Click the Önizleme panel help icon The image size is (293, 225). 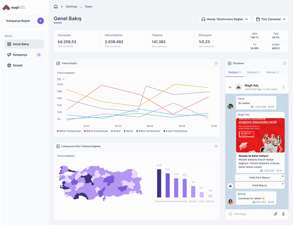tap(284, 63)
